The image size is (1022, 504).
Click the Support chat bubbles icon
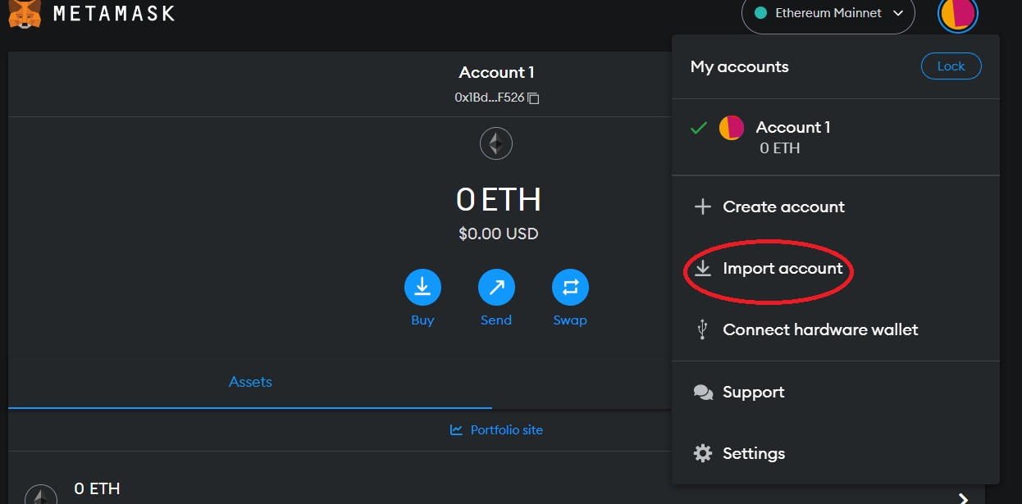pyautogui.click(x=703, y=393)
